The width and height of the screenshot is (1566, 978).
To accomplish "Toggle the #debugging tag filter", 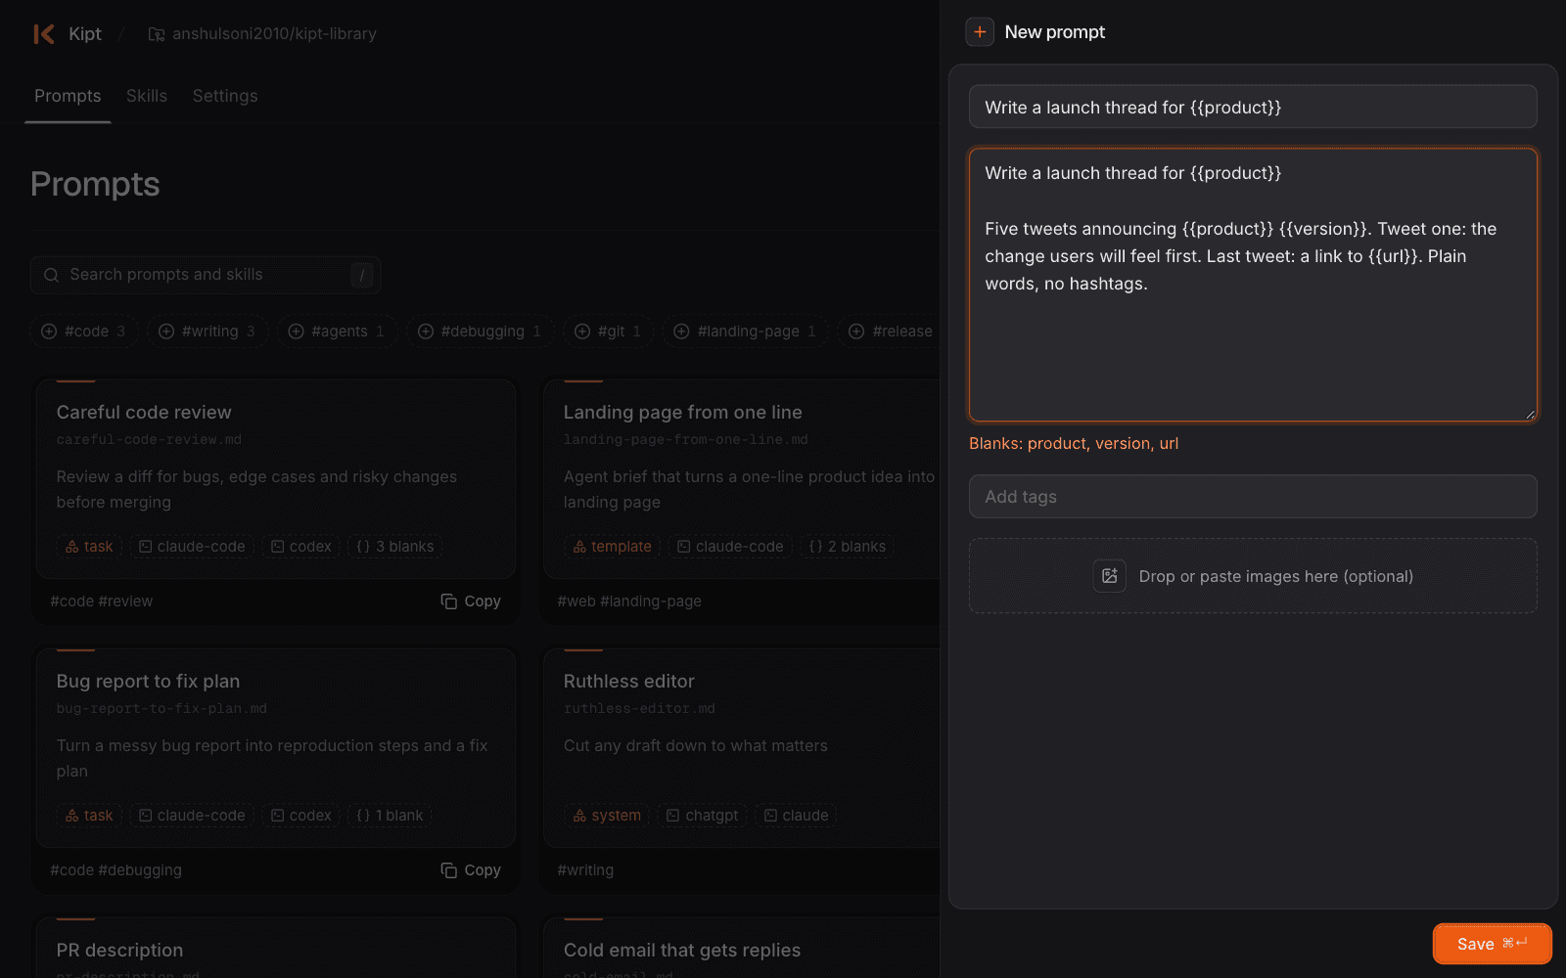I will point(481,332).
